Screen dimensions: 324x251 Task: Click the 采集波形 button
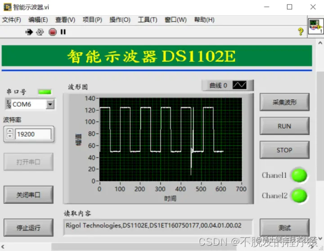coord(284,102)
